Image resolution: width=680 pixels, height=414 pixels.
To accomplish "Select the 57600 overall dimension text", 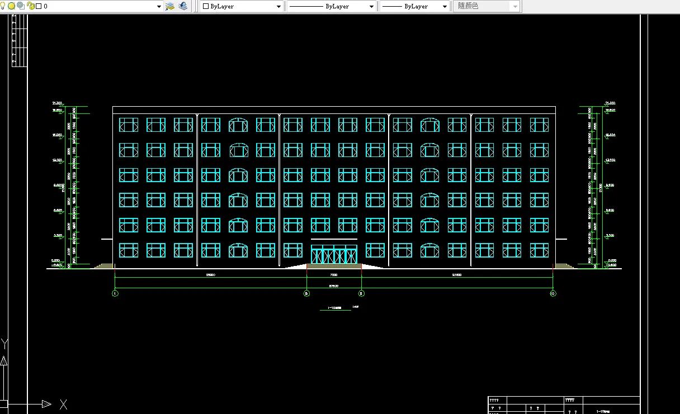I will pyautogui.click(x=333, y=285).
